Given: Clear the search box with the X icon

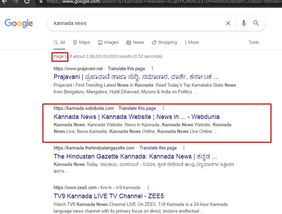Looking at the screenshot, I should tap(228, 23).
